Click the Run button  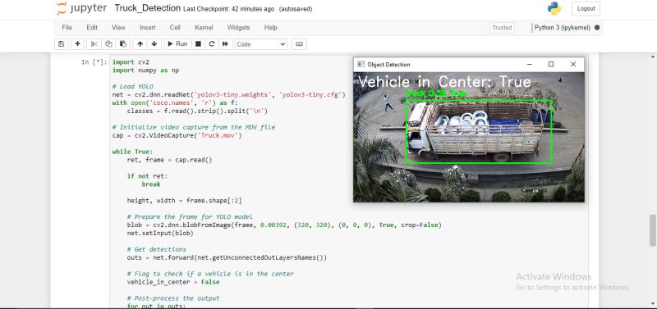[177, 44]
